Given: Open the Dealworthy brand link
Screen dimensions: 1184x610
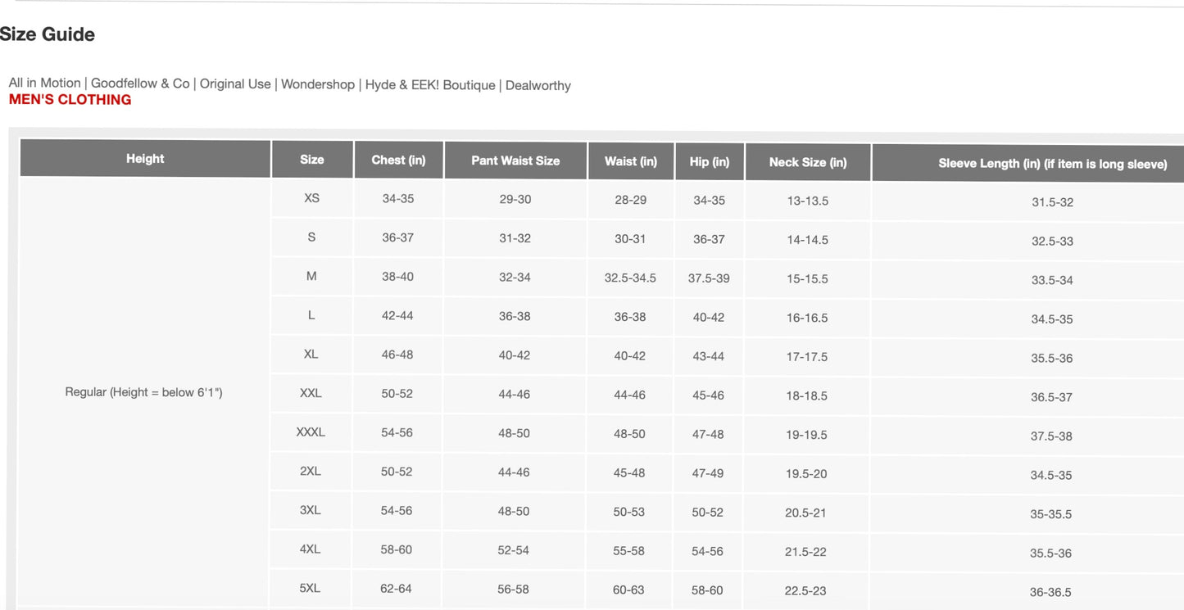Looking at the screenshot, I should [x=538, y=85].
